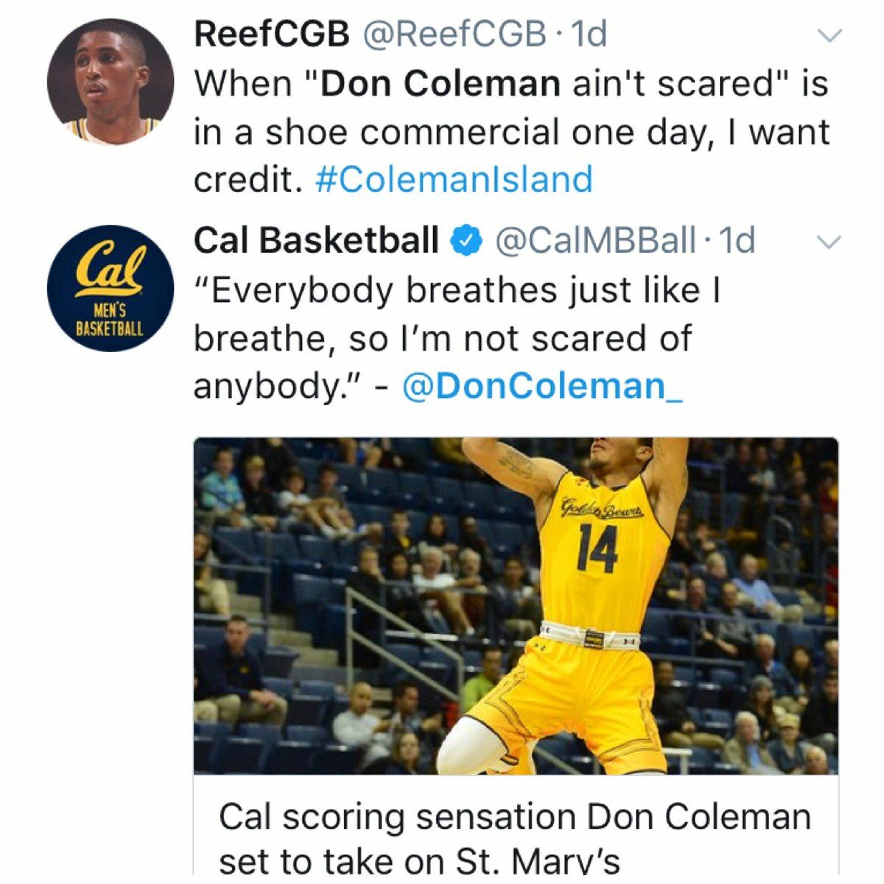Screen dimensions: 884x884
Task: Click the bold "Don Coleman" in ReefCGB's tweet
Action: (440, 84)
